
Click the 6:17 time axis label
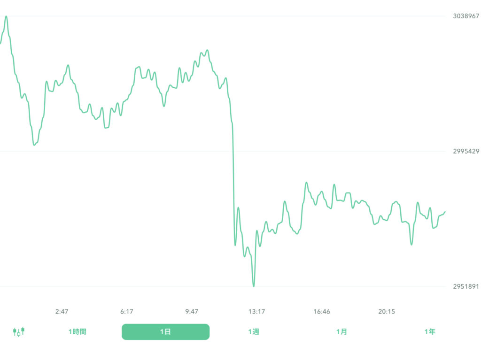point(127,311)
